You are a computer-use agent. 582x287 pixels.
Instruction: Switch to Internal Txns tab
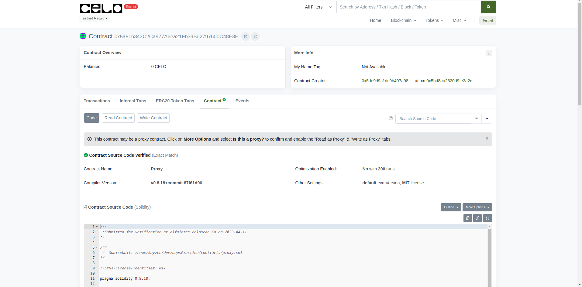[133, 101]
